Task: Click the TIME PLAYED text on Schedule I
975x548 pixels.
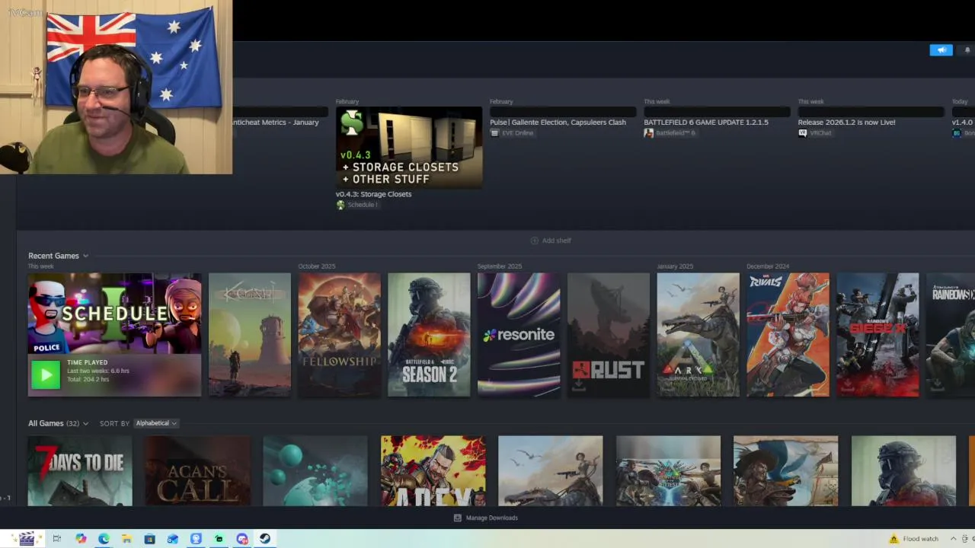Action: coord(87,363)
